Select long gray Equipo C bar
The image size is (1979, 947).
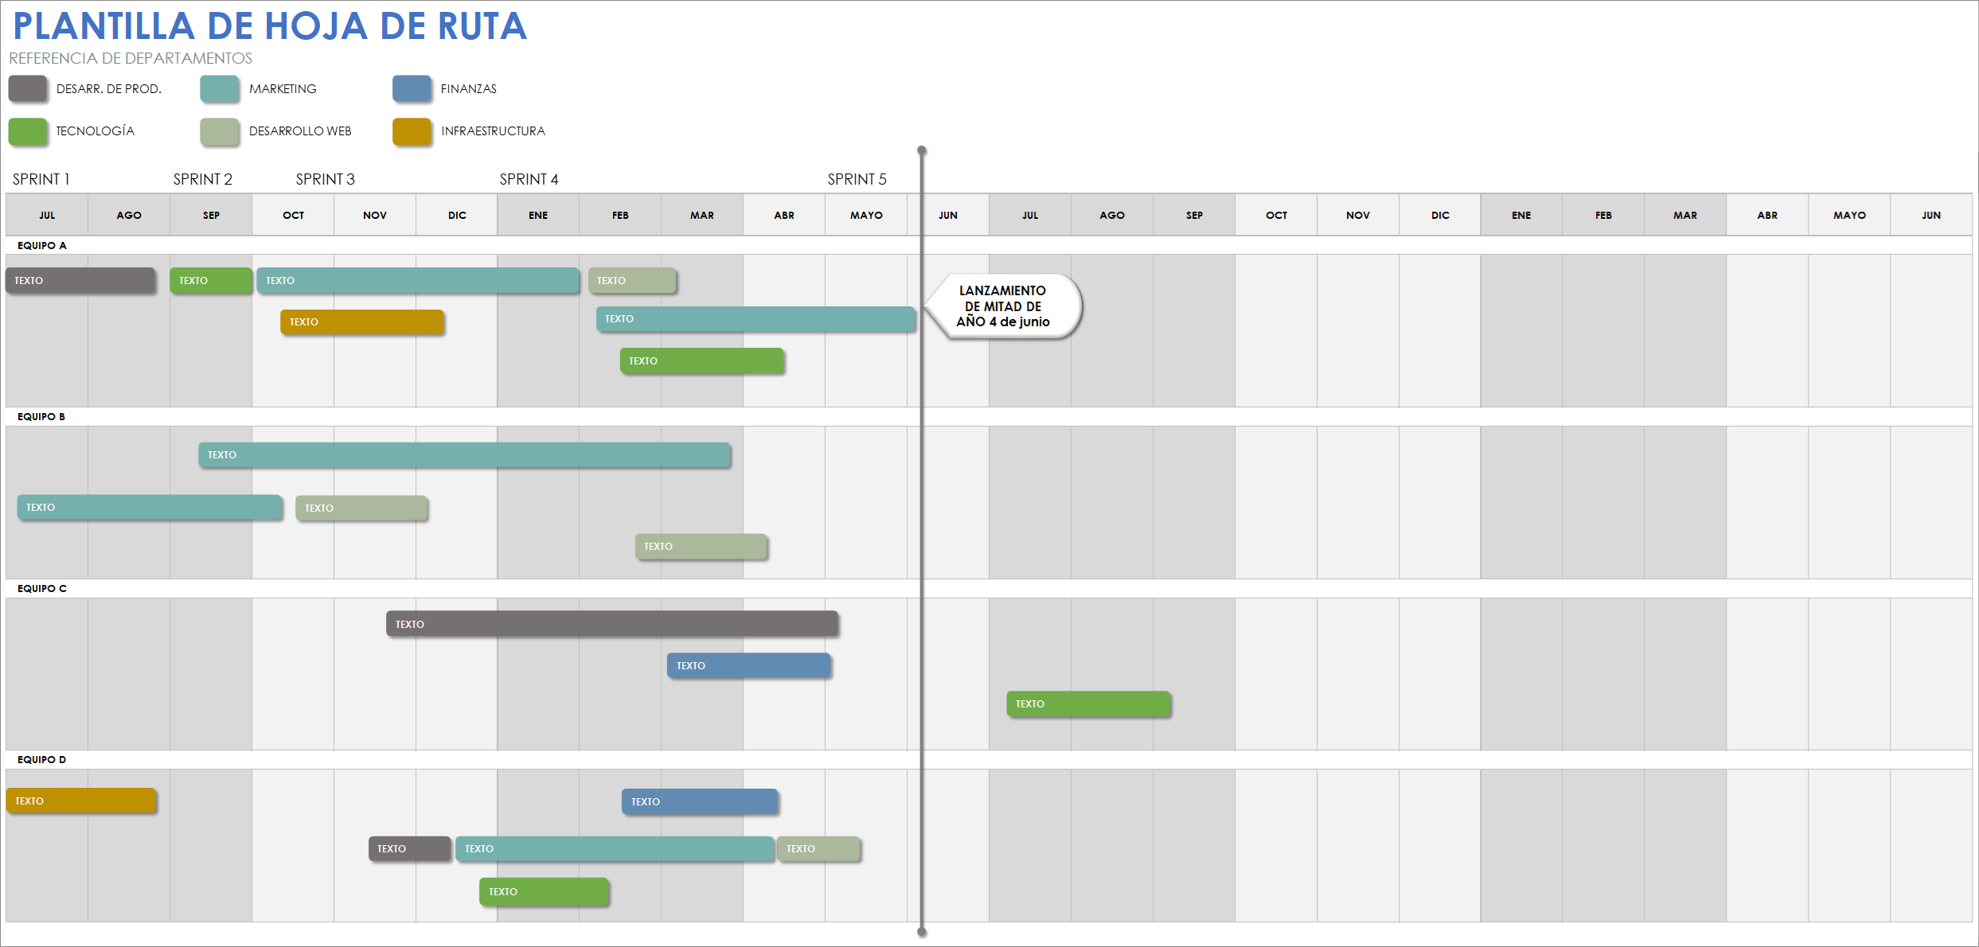tap(612, 624)
